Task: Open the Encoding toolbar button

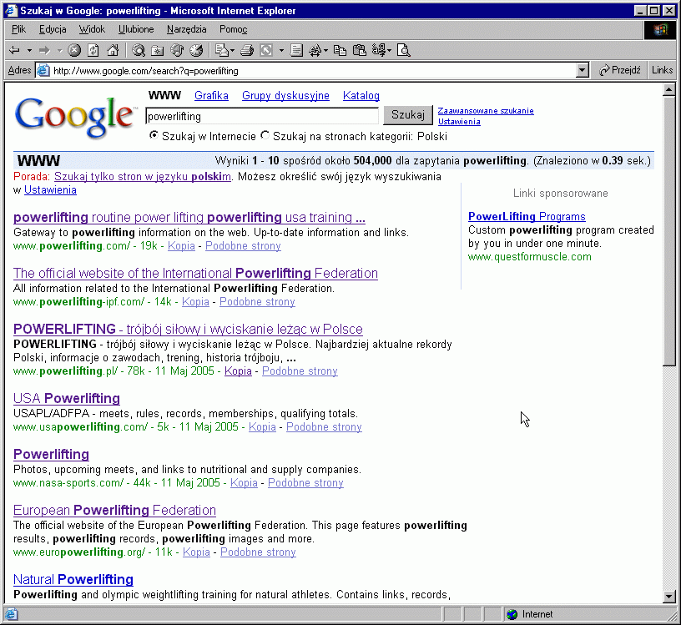Action: coord(381,50)
